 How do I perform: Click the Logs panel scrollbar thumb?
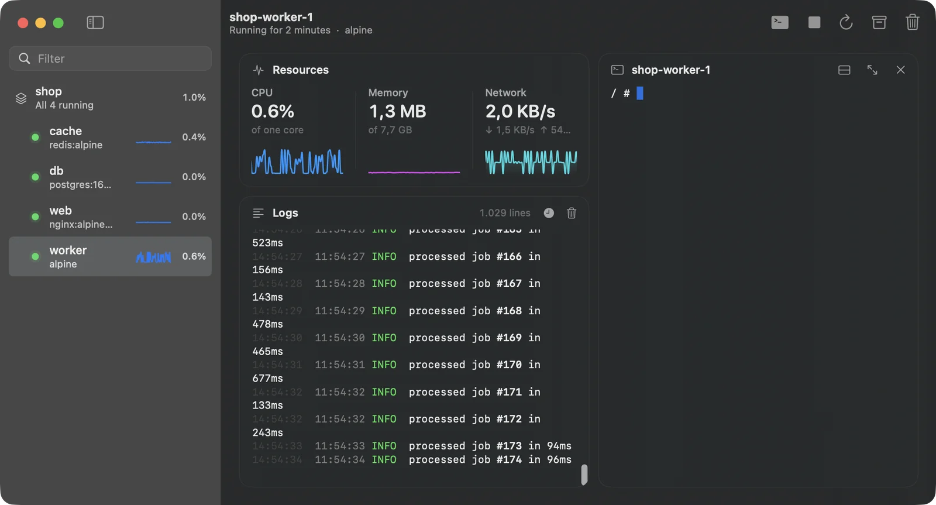pyautogui.click(x=584, y=475)
